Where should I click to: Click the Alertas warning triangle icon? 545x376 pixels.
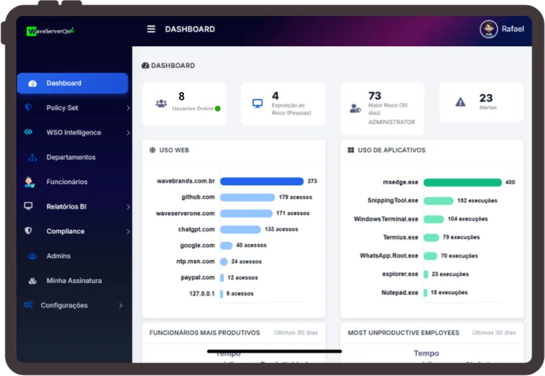tap(461, 101)
